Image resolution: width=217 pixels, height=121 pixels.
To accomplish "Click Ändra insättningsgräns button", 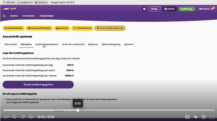I will (38, 84).
